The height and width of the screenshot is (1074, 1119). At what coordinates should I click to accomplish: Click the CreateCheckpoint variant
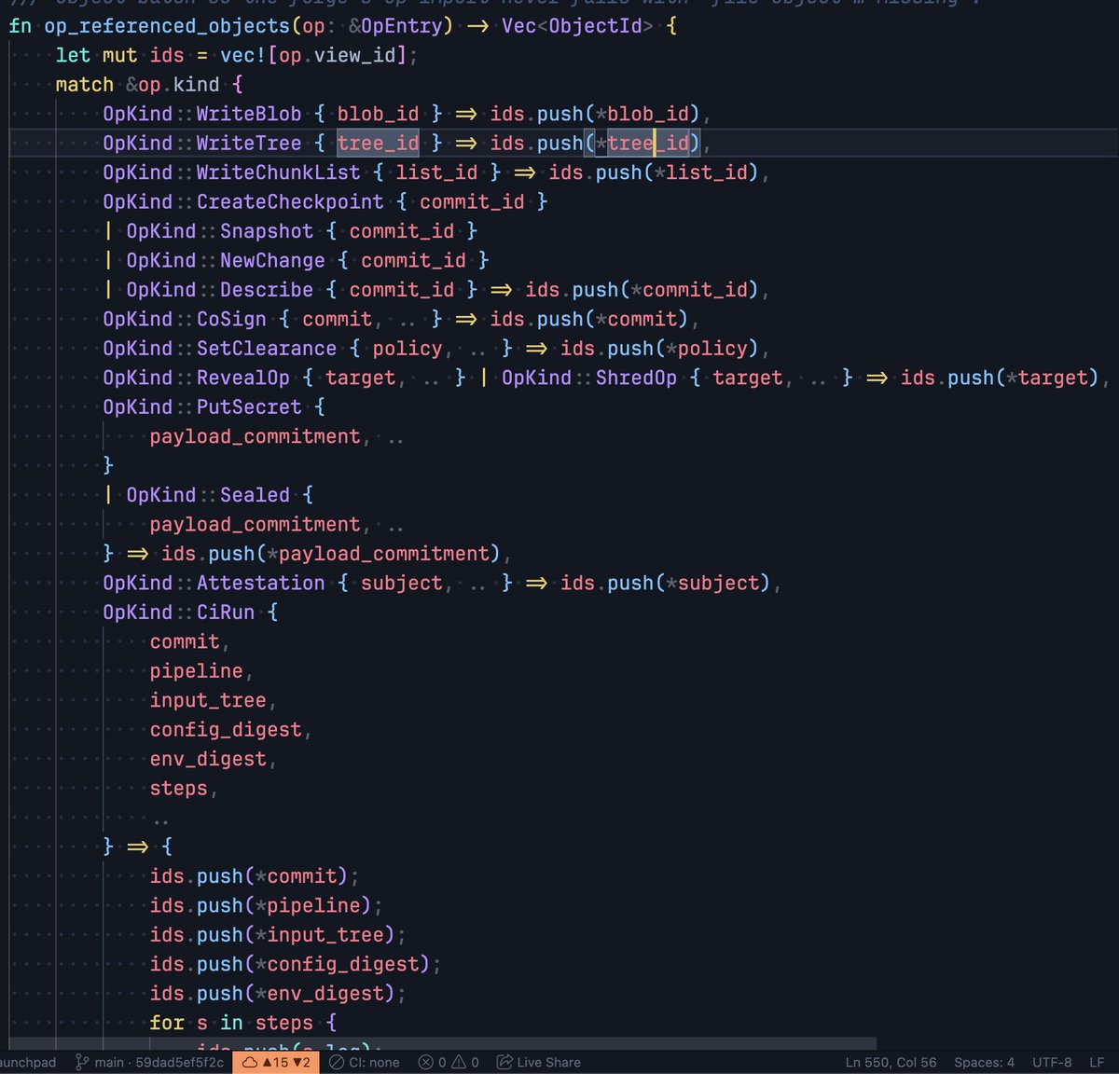point(290,202)
